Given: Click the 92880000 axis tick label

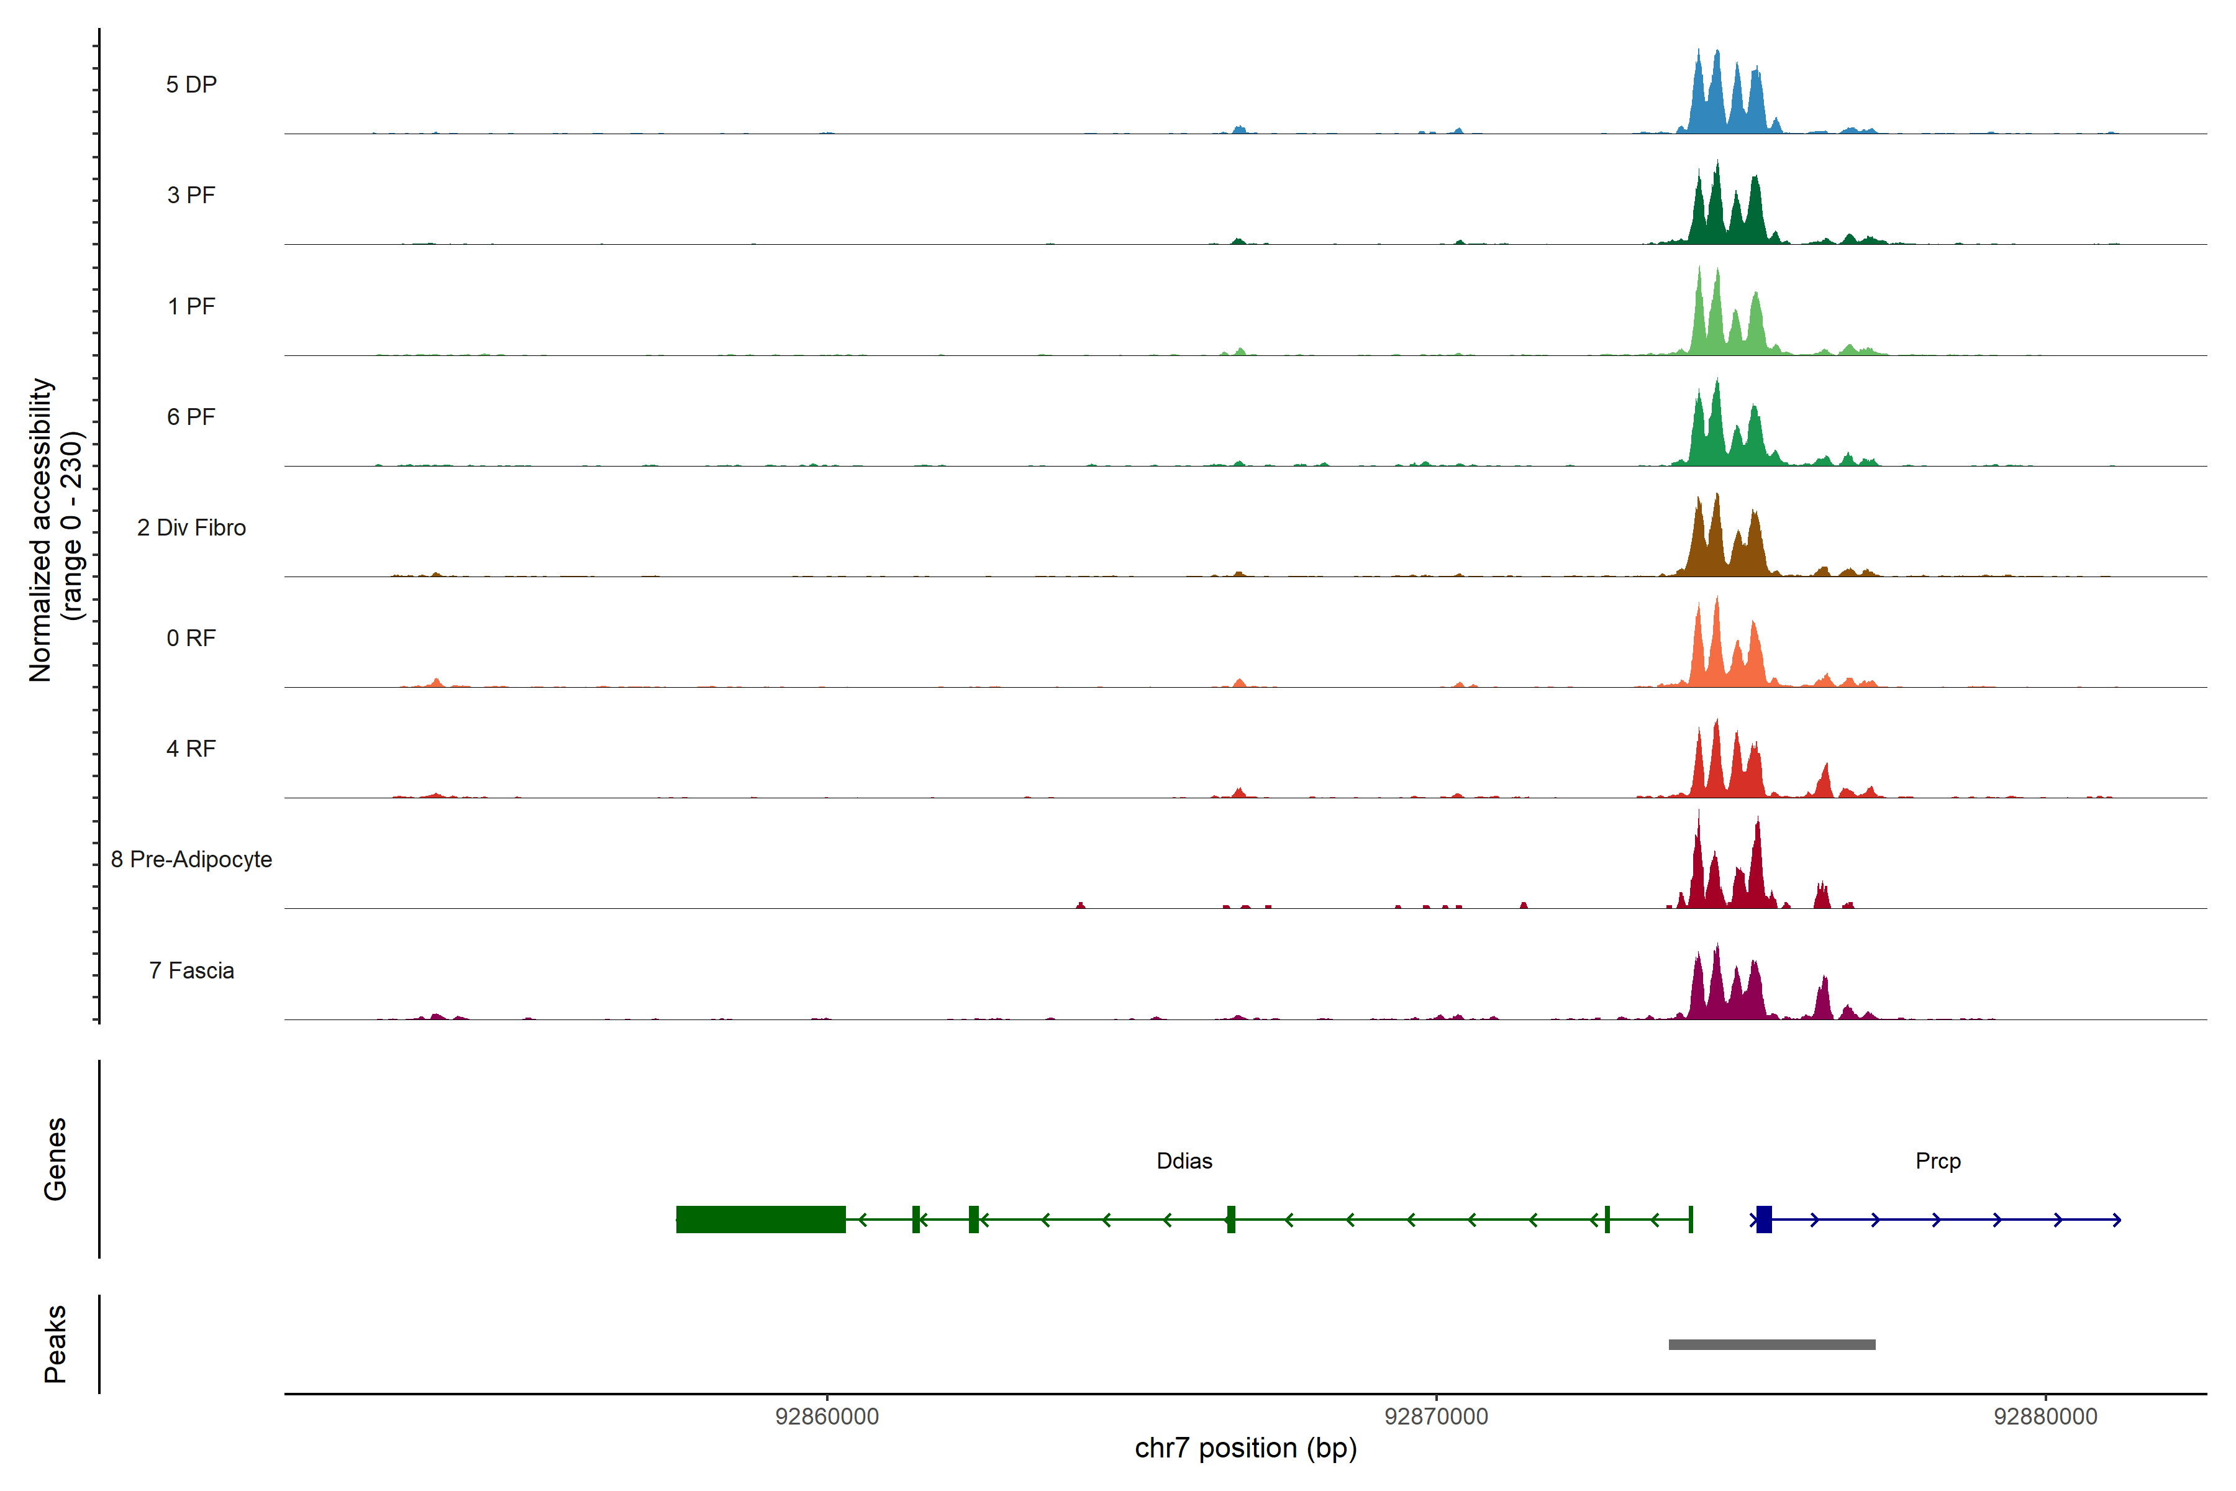Looking at the screenshot, I should [x=2046, y=1417].
